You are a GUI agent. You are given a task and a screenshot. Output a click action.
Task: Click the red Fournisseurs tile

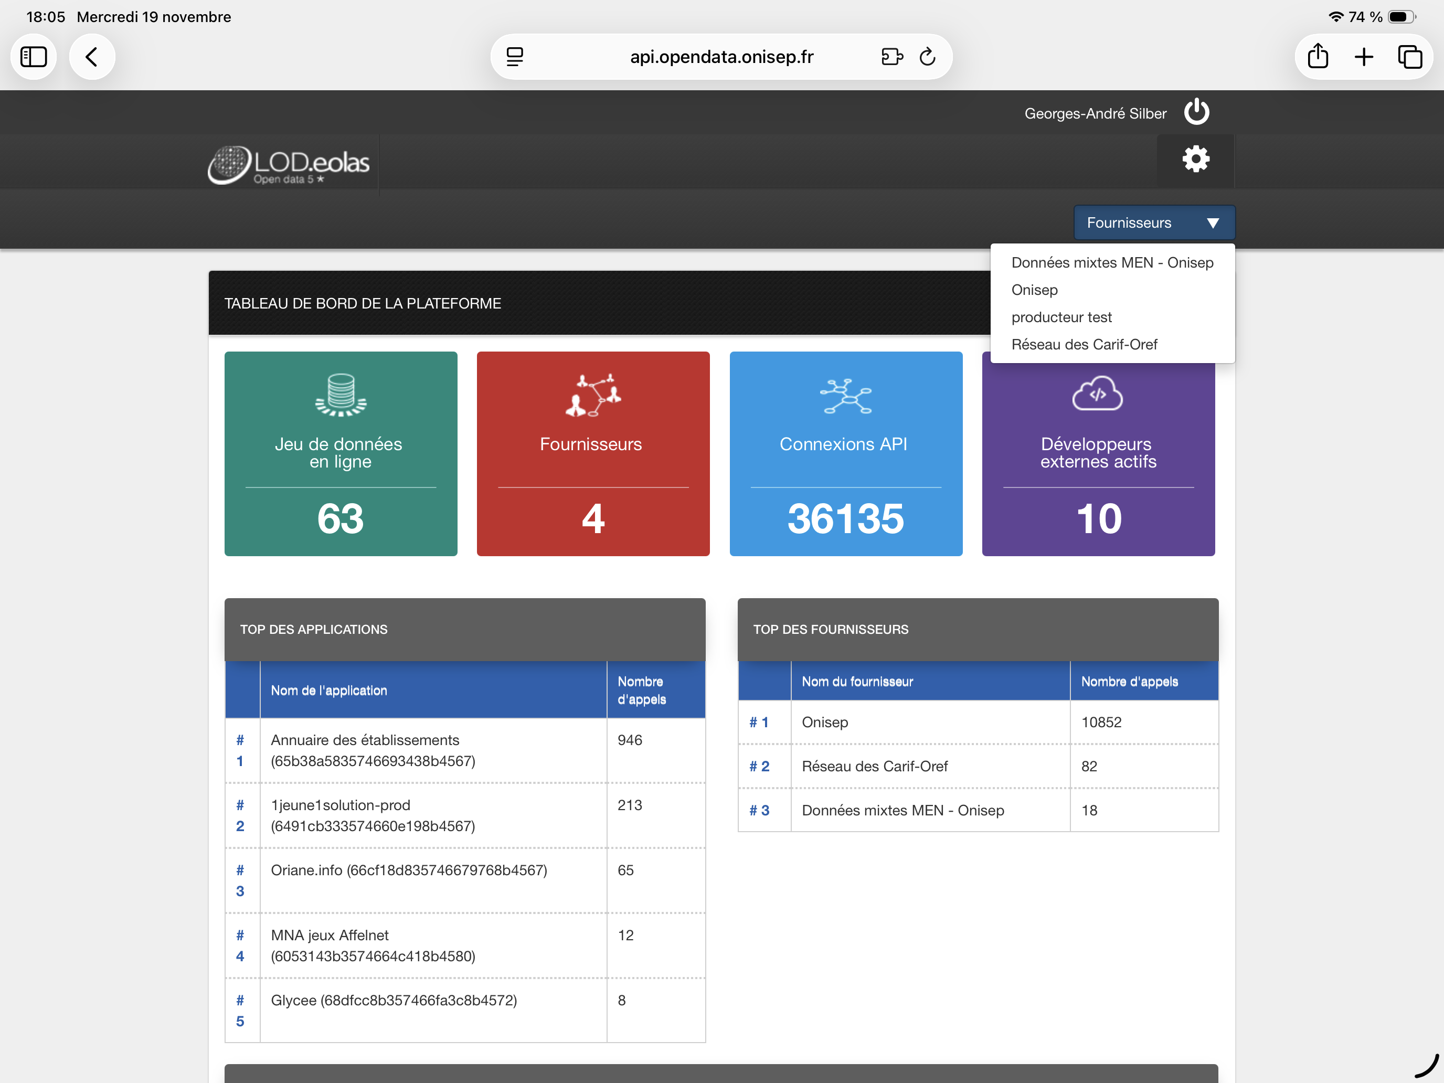coord(593,454)
